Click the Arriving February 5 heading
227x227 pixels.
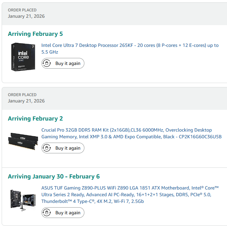coord(35,34)
